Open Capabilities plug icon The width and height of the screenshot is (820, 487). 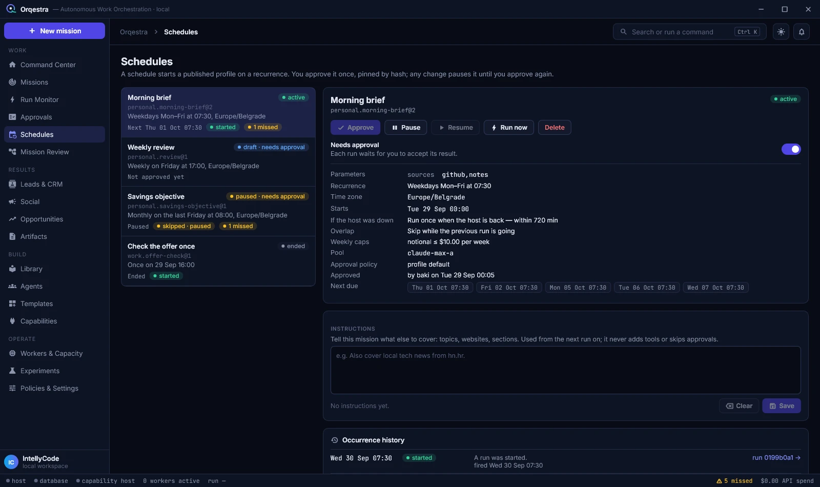coord(12,321)
